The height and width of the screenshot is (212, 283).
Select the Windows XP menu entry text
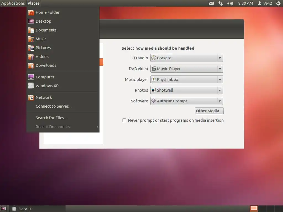tap(47, 86)
